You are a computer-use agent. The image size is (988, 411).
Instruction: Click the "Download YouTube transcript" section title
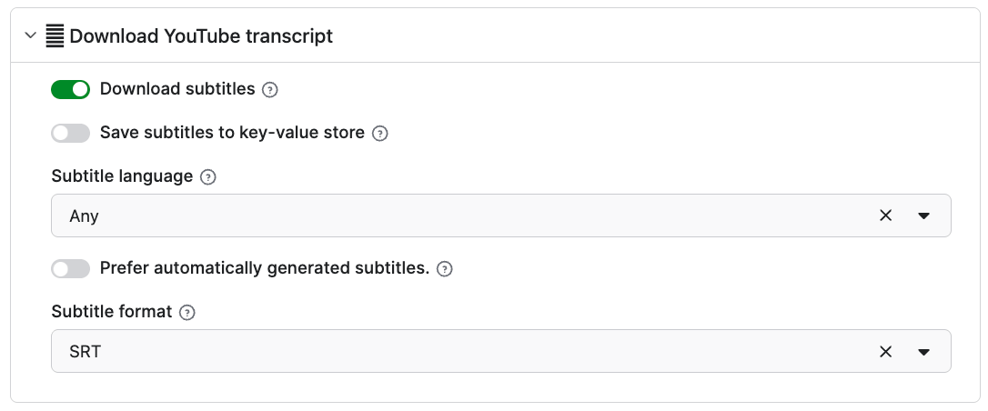pyautogui.click(x=201, y=36)
